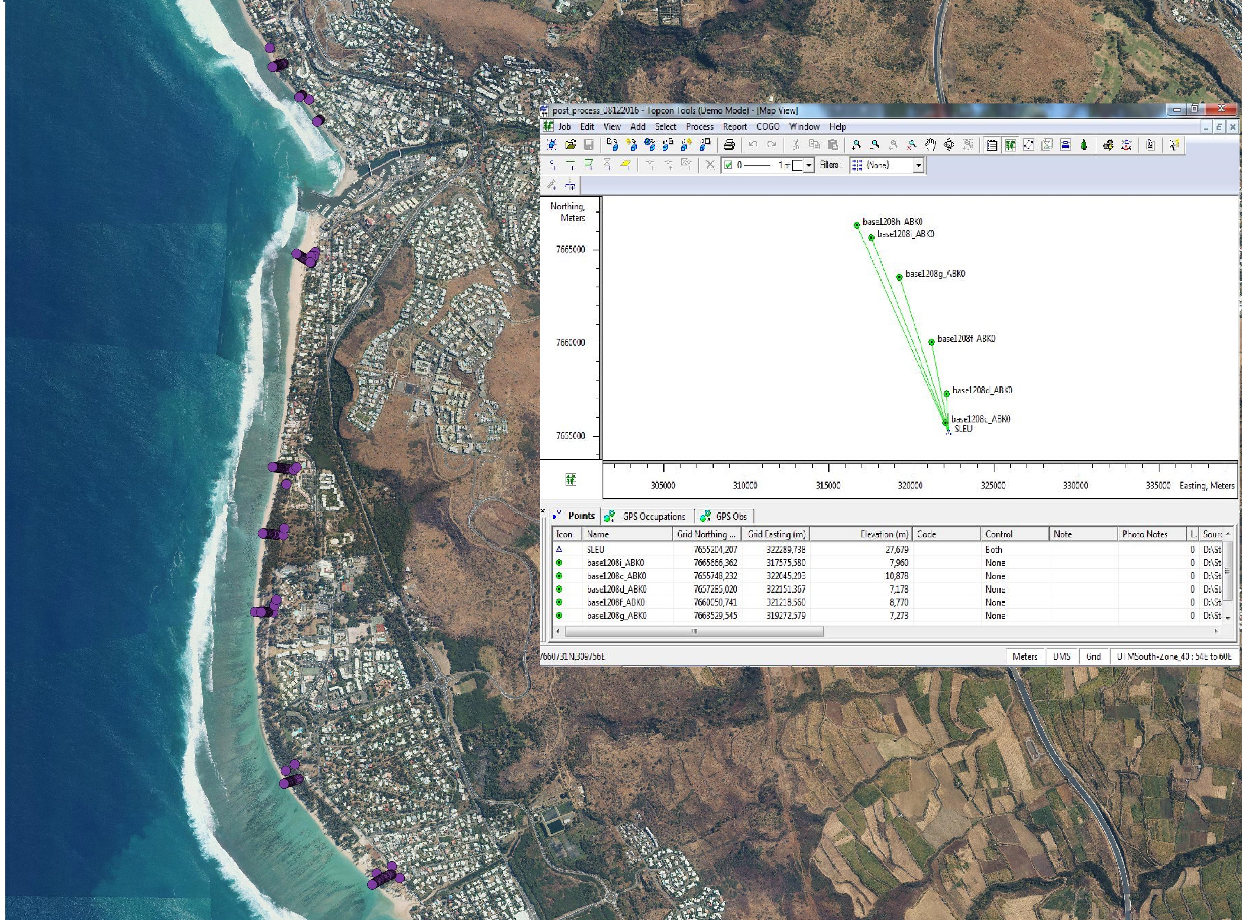Select the Zoom In magnifier tool
The height and width of the screenshot is (920, 1242).
856,145
